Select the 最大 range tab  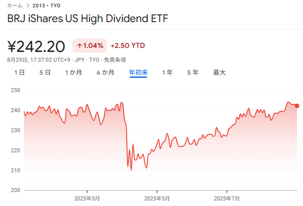click(x=219, y=72)
